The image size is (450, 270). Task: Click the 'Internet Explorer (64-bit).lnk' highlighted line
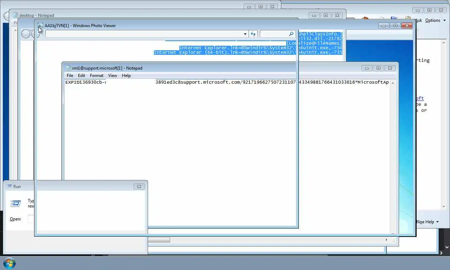pyautogui.click(x=248, y=52)
